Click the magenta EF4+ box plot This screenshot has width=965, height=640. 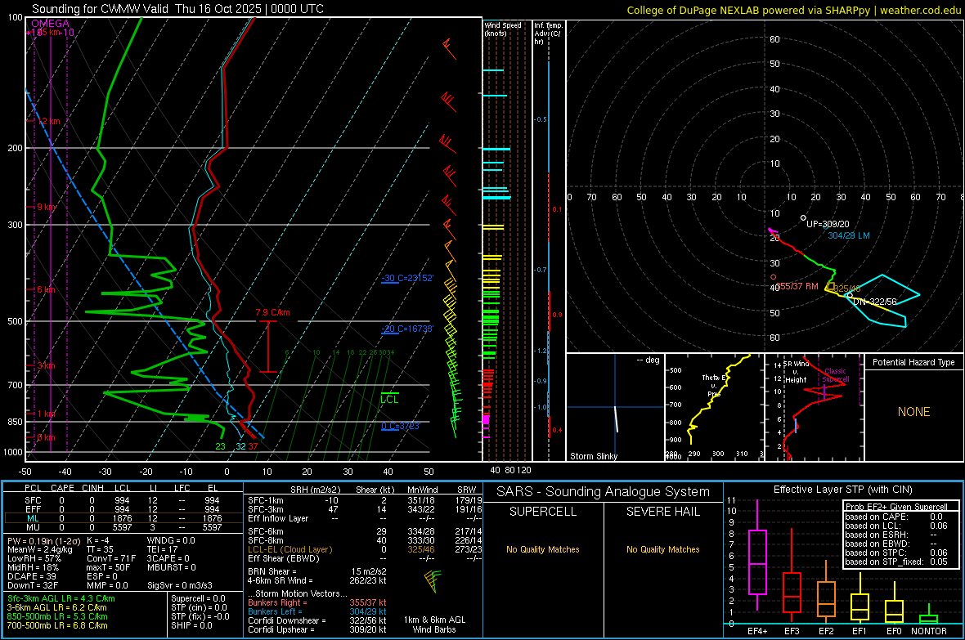point(757,554)
